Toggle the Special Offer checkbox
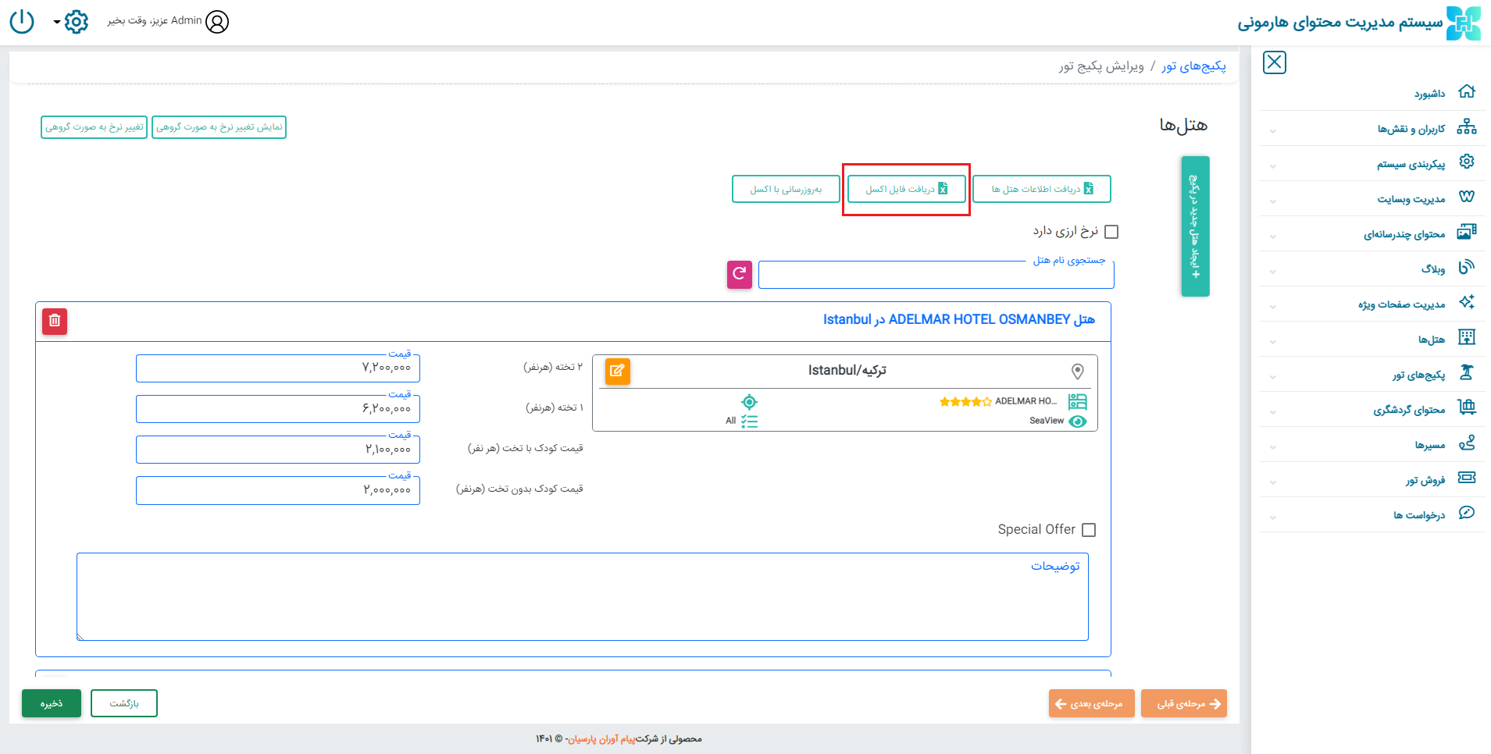The image size is (1491, 754). (1089, 530)
